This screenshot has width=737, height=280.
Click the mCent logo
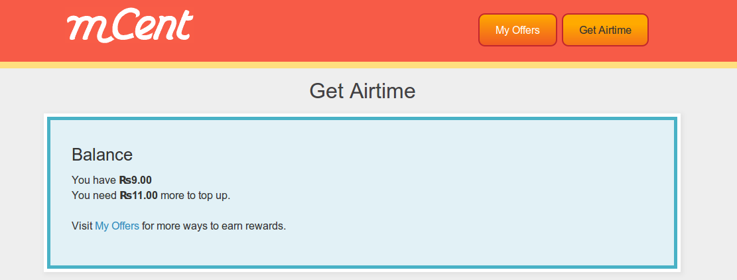(129, 28)
